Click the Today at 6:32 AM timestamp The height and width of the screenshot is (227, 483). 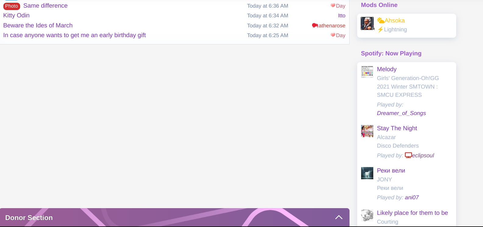coord(268,26)
